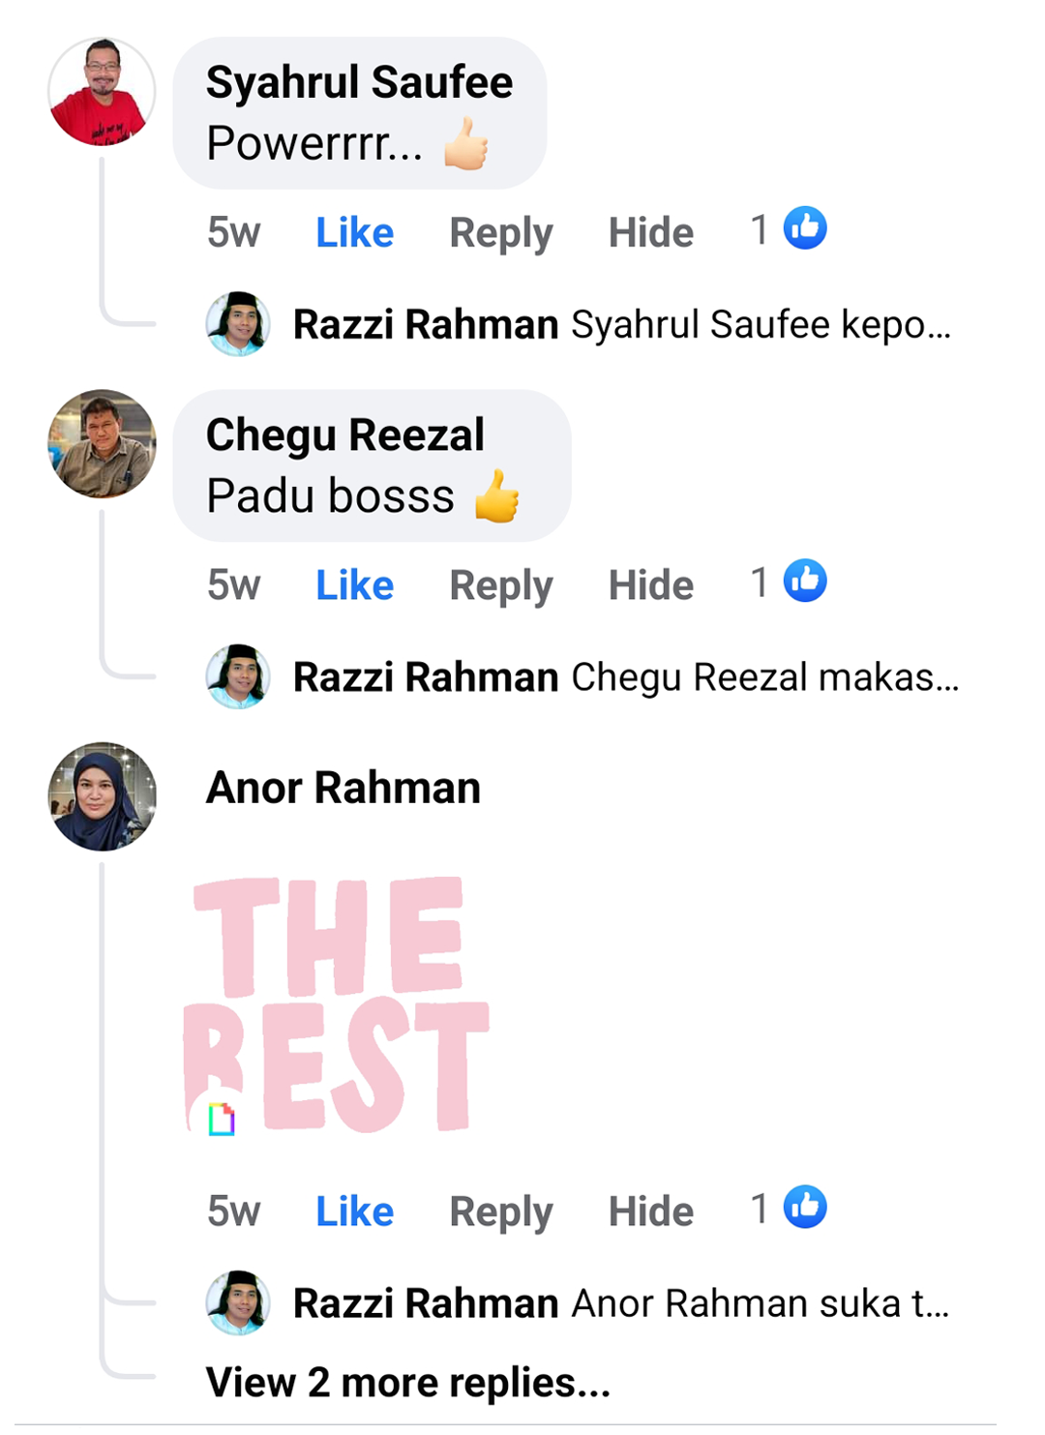
Task: Expand Razzi Rahman's reply to Chegu Reezal
Action: tap(764, 677)
